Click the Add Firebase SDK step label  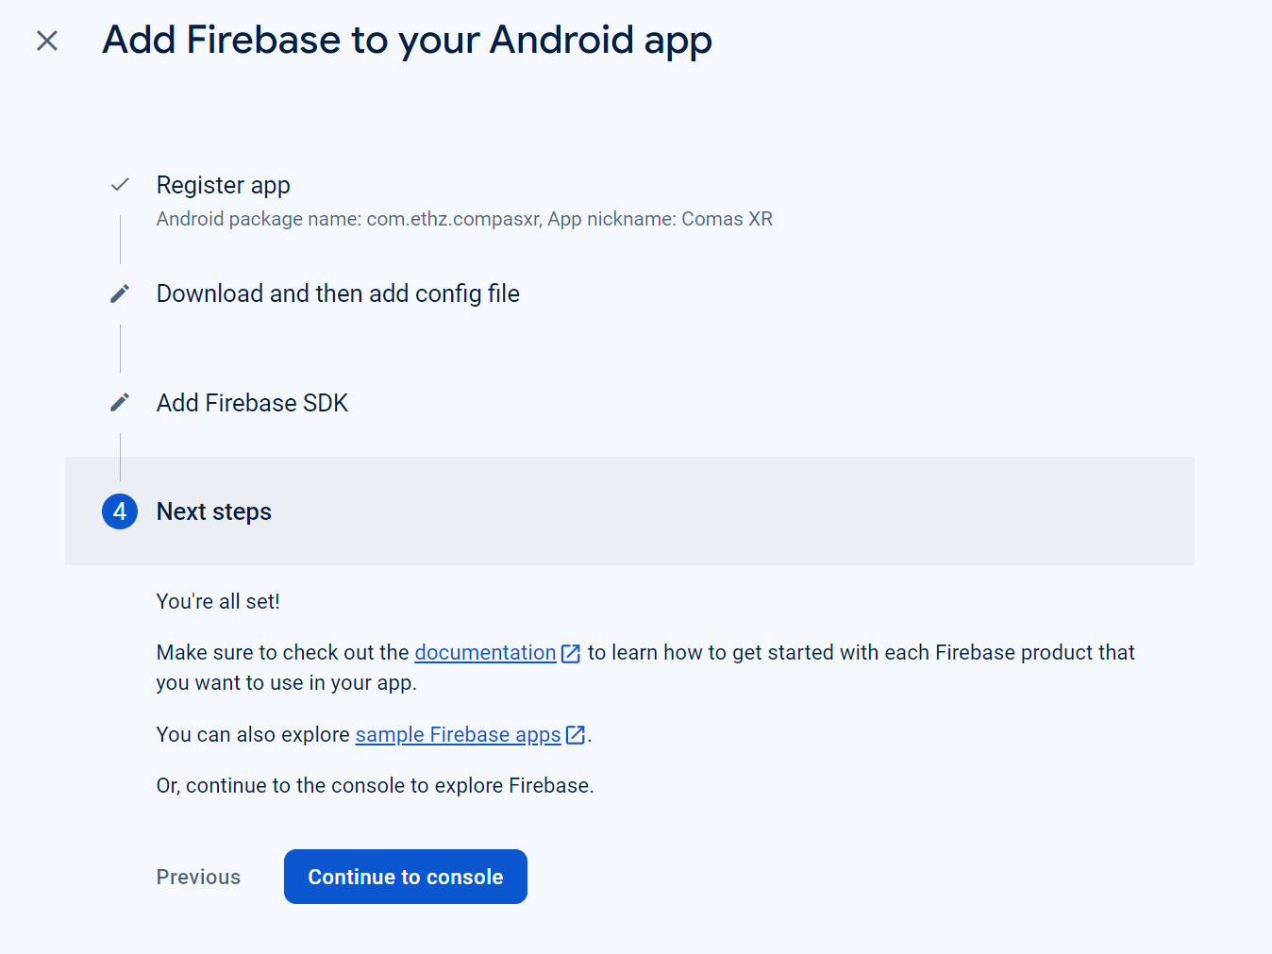click(252, 402)
